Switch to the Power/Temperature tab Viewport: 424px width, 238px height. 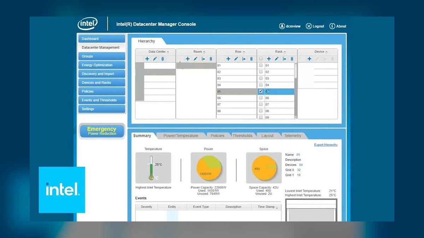181,136
